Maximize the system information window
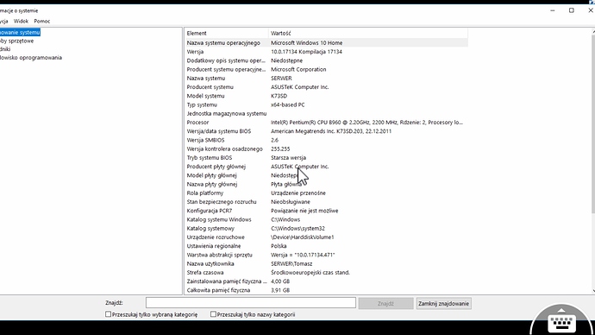Viewport: 595px width, 335px height. pos(572,10)
